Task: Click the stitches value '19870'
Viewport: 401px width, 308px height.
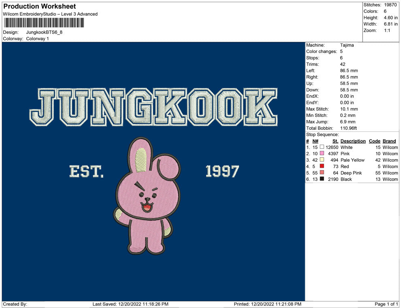Action: (x=390, y=5)
